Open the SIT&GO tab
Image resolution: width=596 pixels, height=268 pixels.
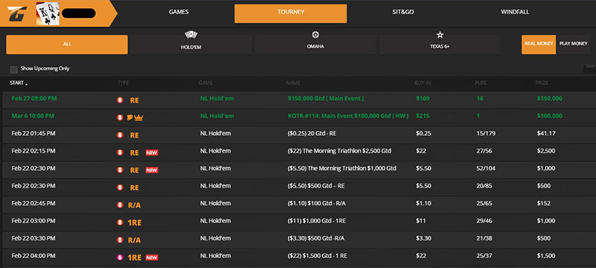click(403, 12)
